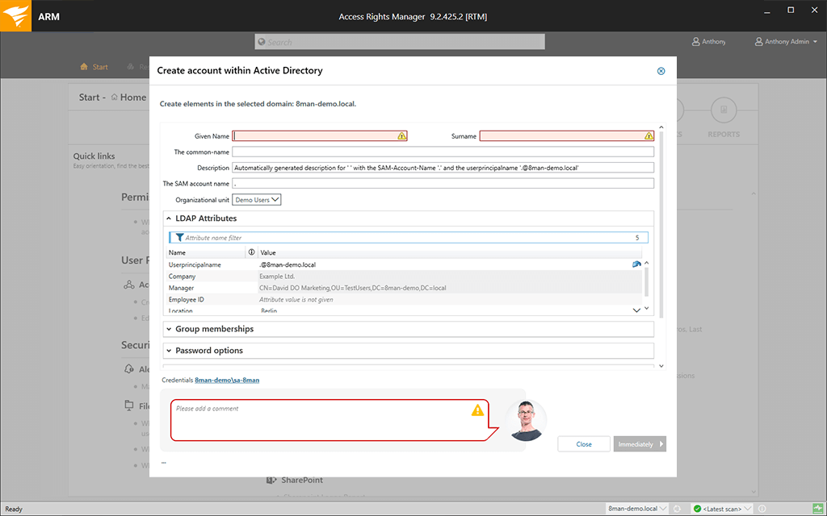Image resolution: width=827 pixels, height=516 pixels.
Task: Click the SolarWinds logo in top-left corner
Action: (x=15, y=15)
